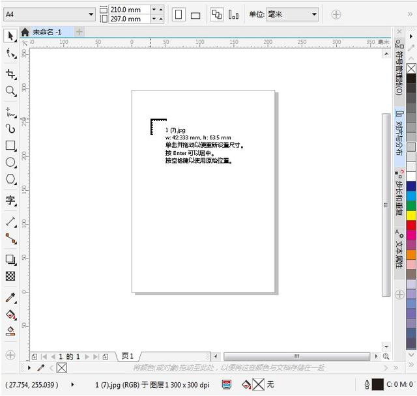Use document palette eyedropper icon
The height and width of the screenshot is (396, 417).
(40, 367)
